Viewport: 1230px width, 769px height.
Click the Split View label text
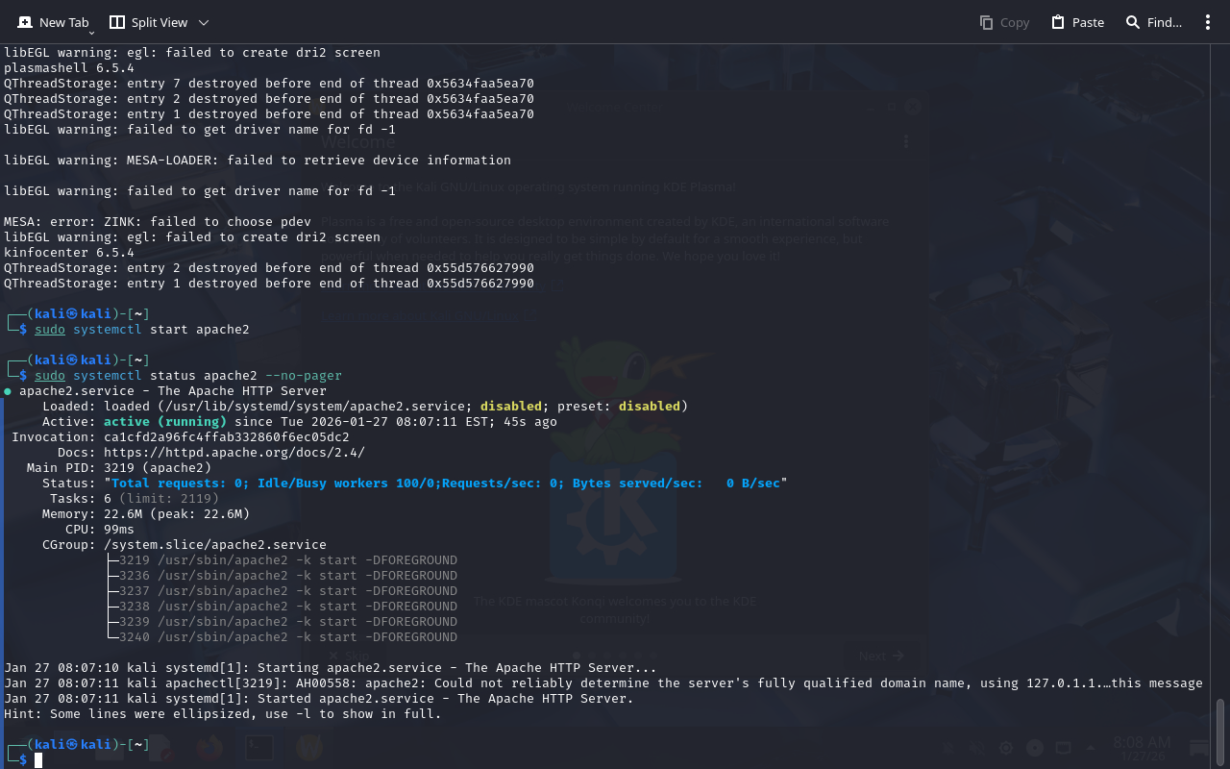(160, 22)
